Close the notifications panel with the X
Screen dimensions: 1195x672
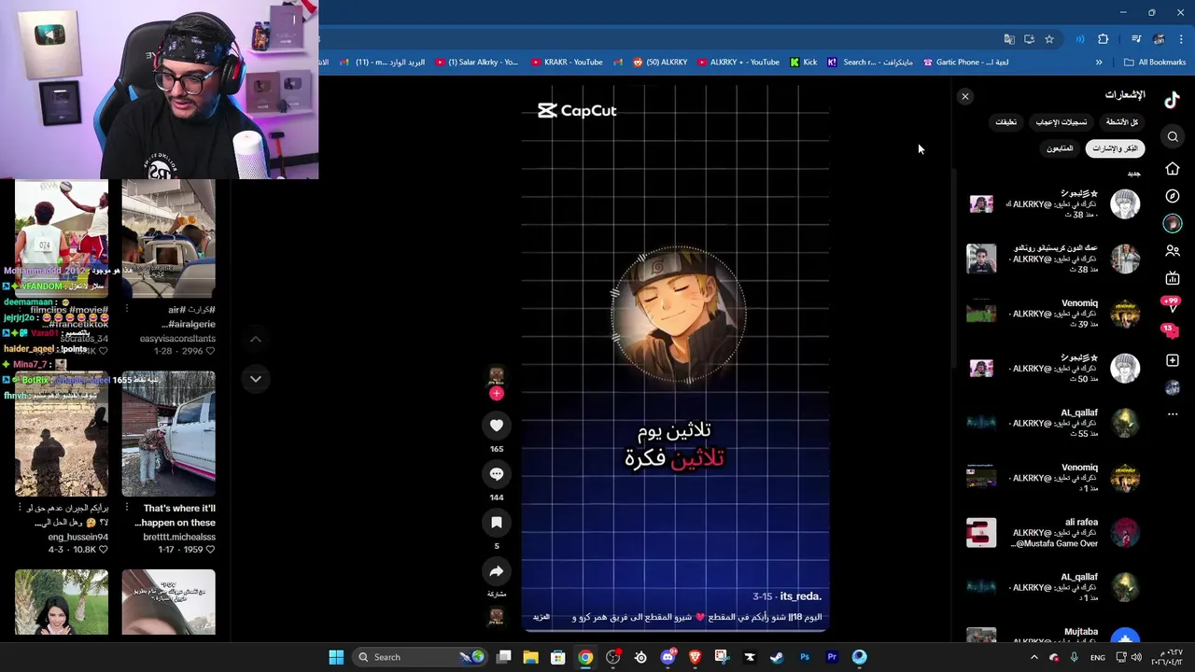[965, 97]
